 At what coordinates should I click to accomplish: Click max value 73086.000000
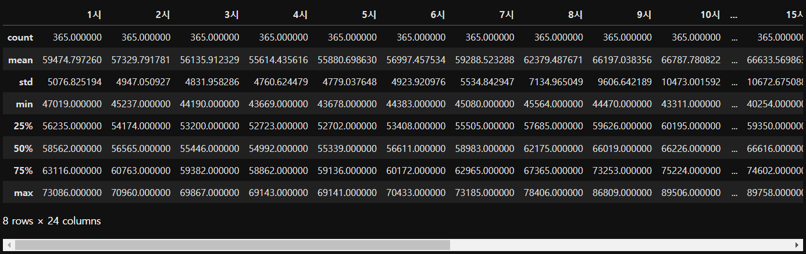point(72,193)
